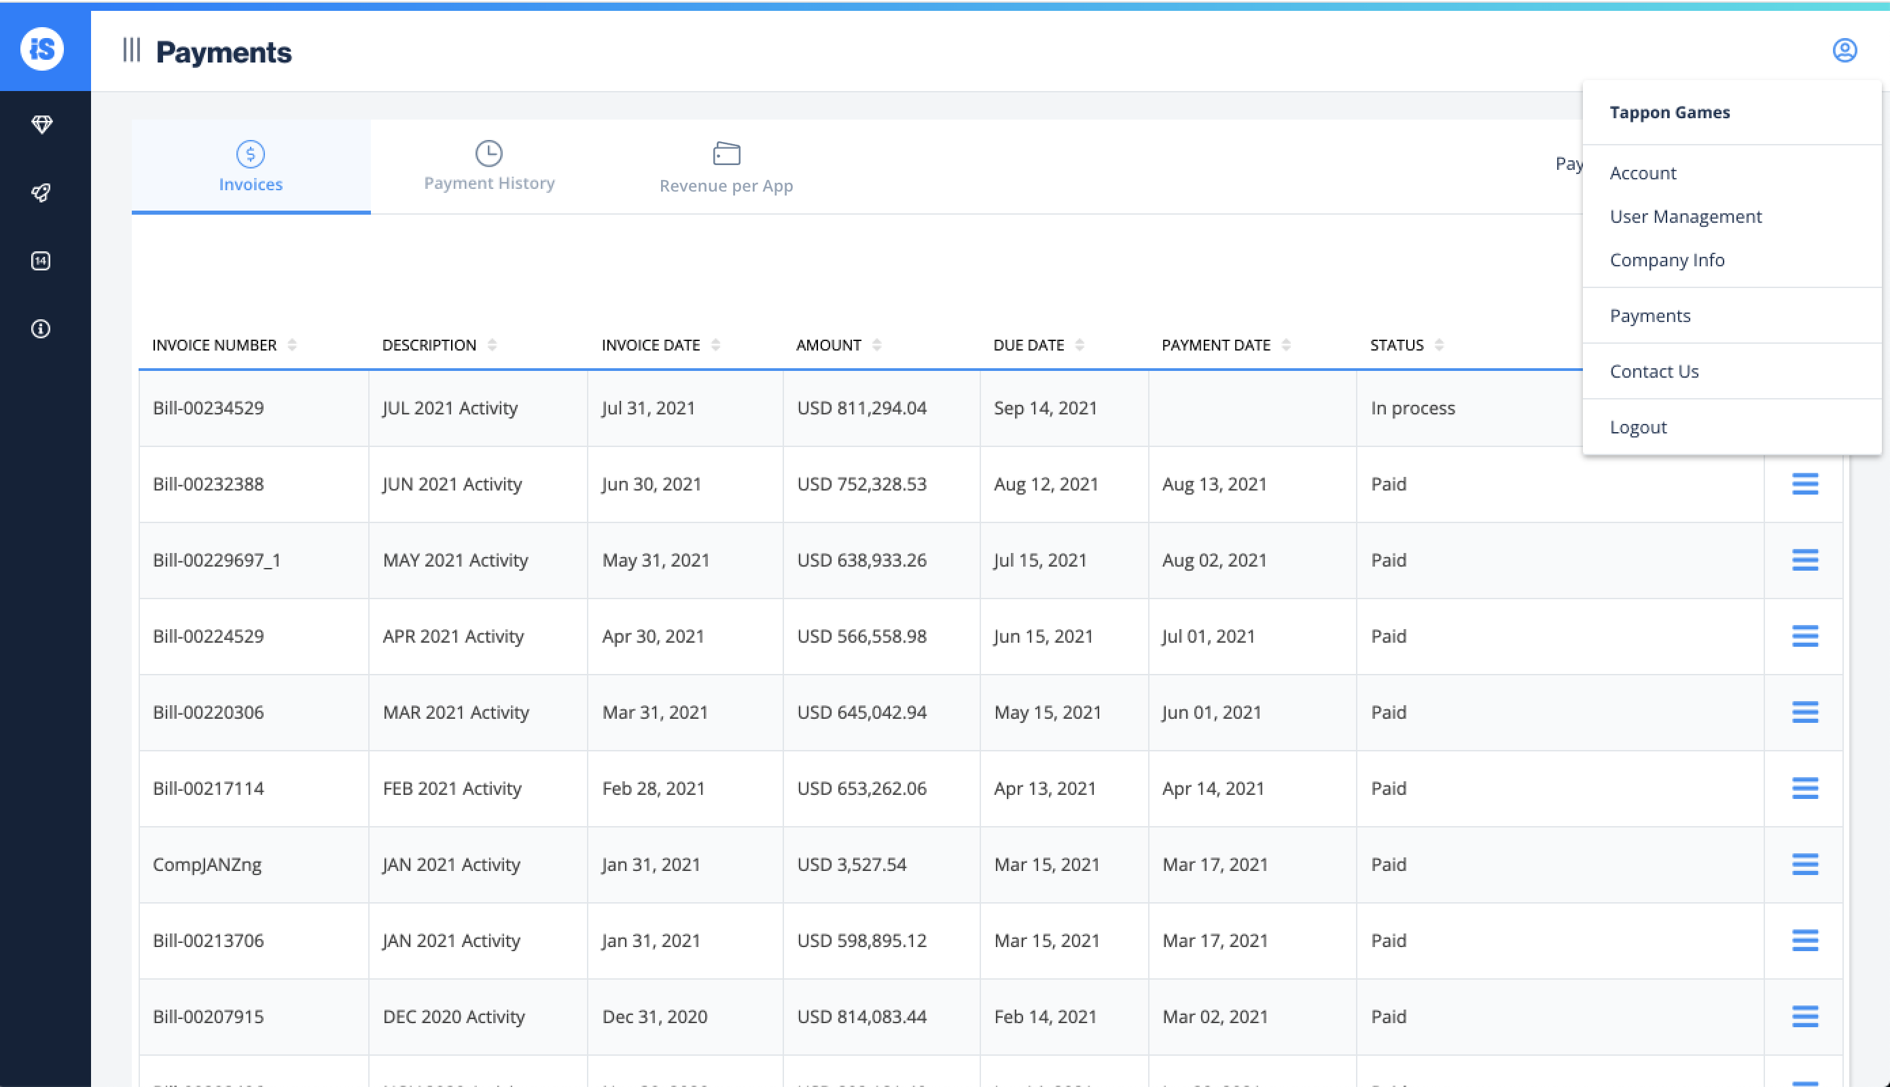Open the info sidebar icon

pos(41,329)
